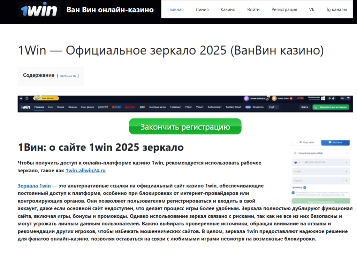Click the Android app icon in banner

click(x=329, y=98)
